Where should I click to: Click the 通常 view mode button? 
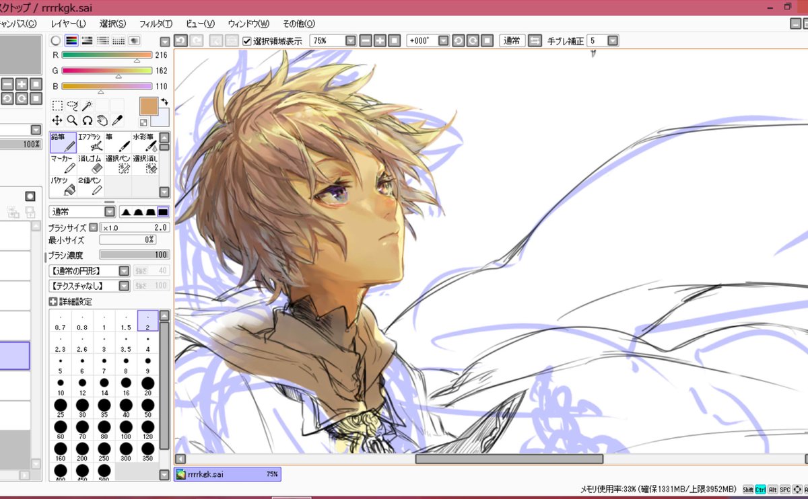pyautogui.click(x=512, y=41)
